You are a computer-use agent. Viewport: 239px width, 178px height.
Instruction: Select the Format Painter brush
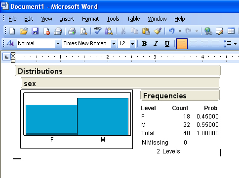point(158,31)
